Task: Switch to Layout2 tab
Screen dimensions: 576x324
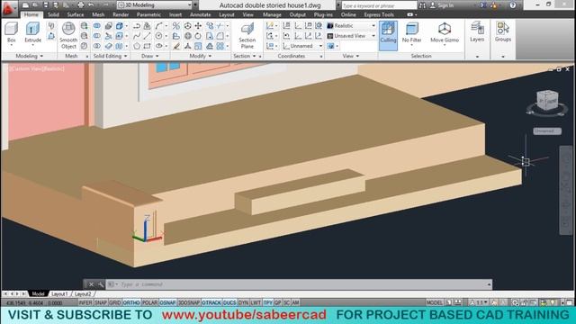Action: 83,294
